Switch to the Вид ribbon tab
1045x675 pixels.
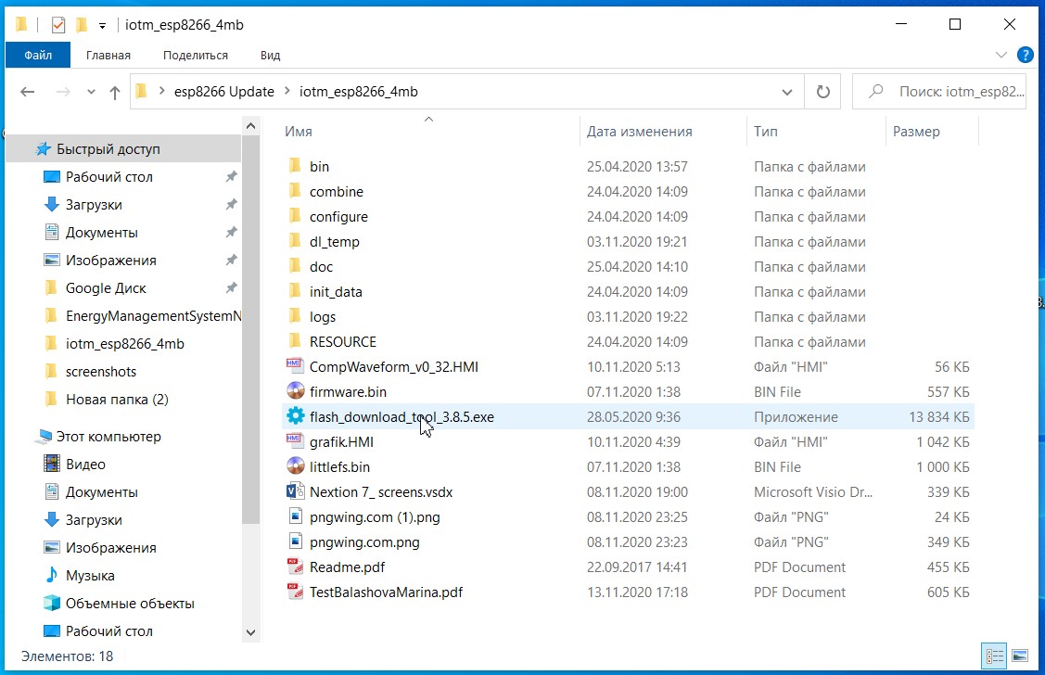coord(270,56)
